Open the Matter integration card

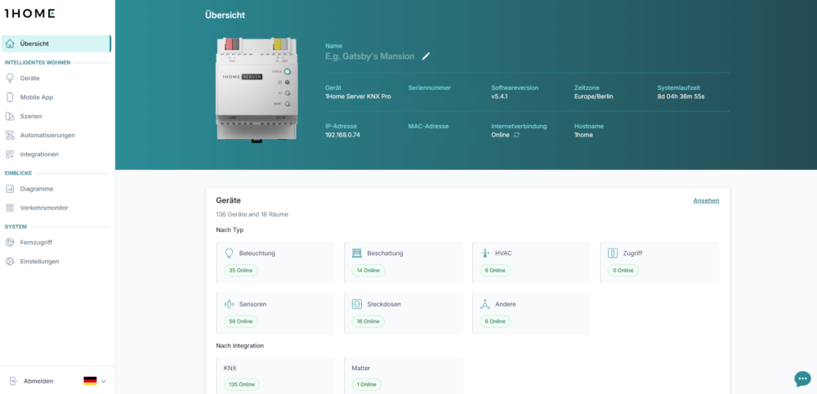click(x=404, y=375)
